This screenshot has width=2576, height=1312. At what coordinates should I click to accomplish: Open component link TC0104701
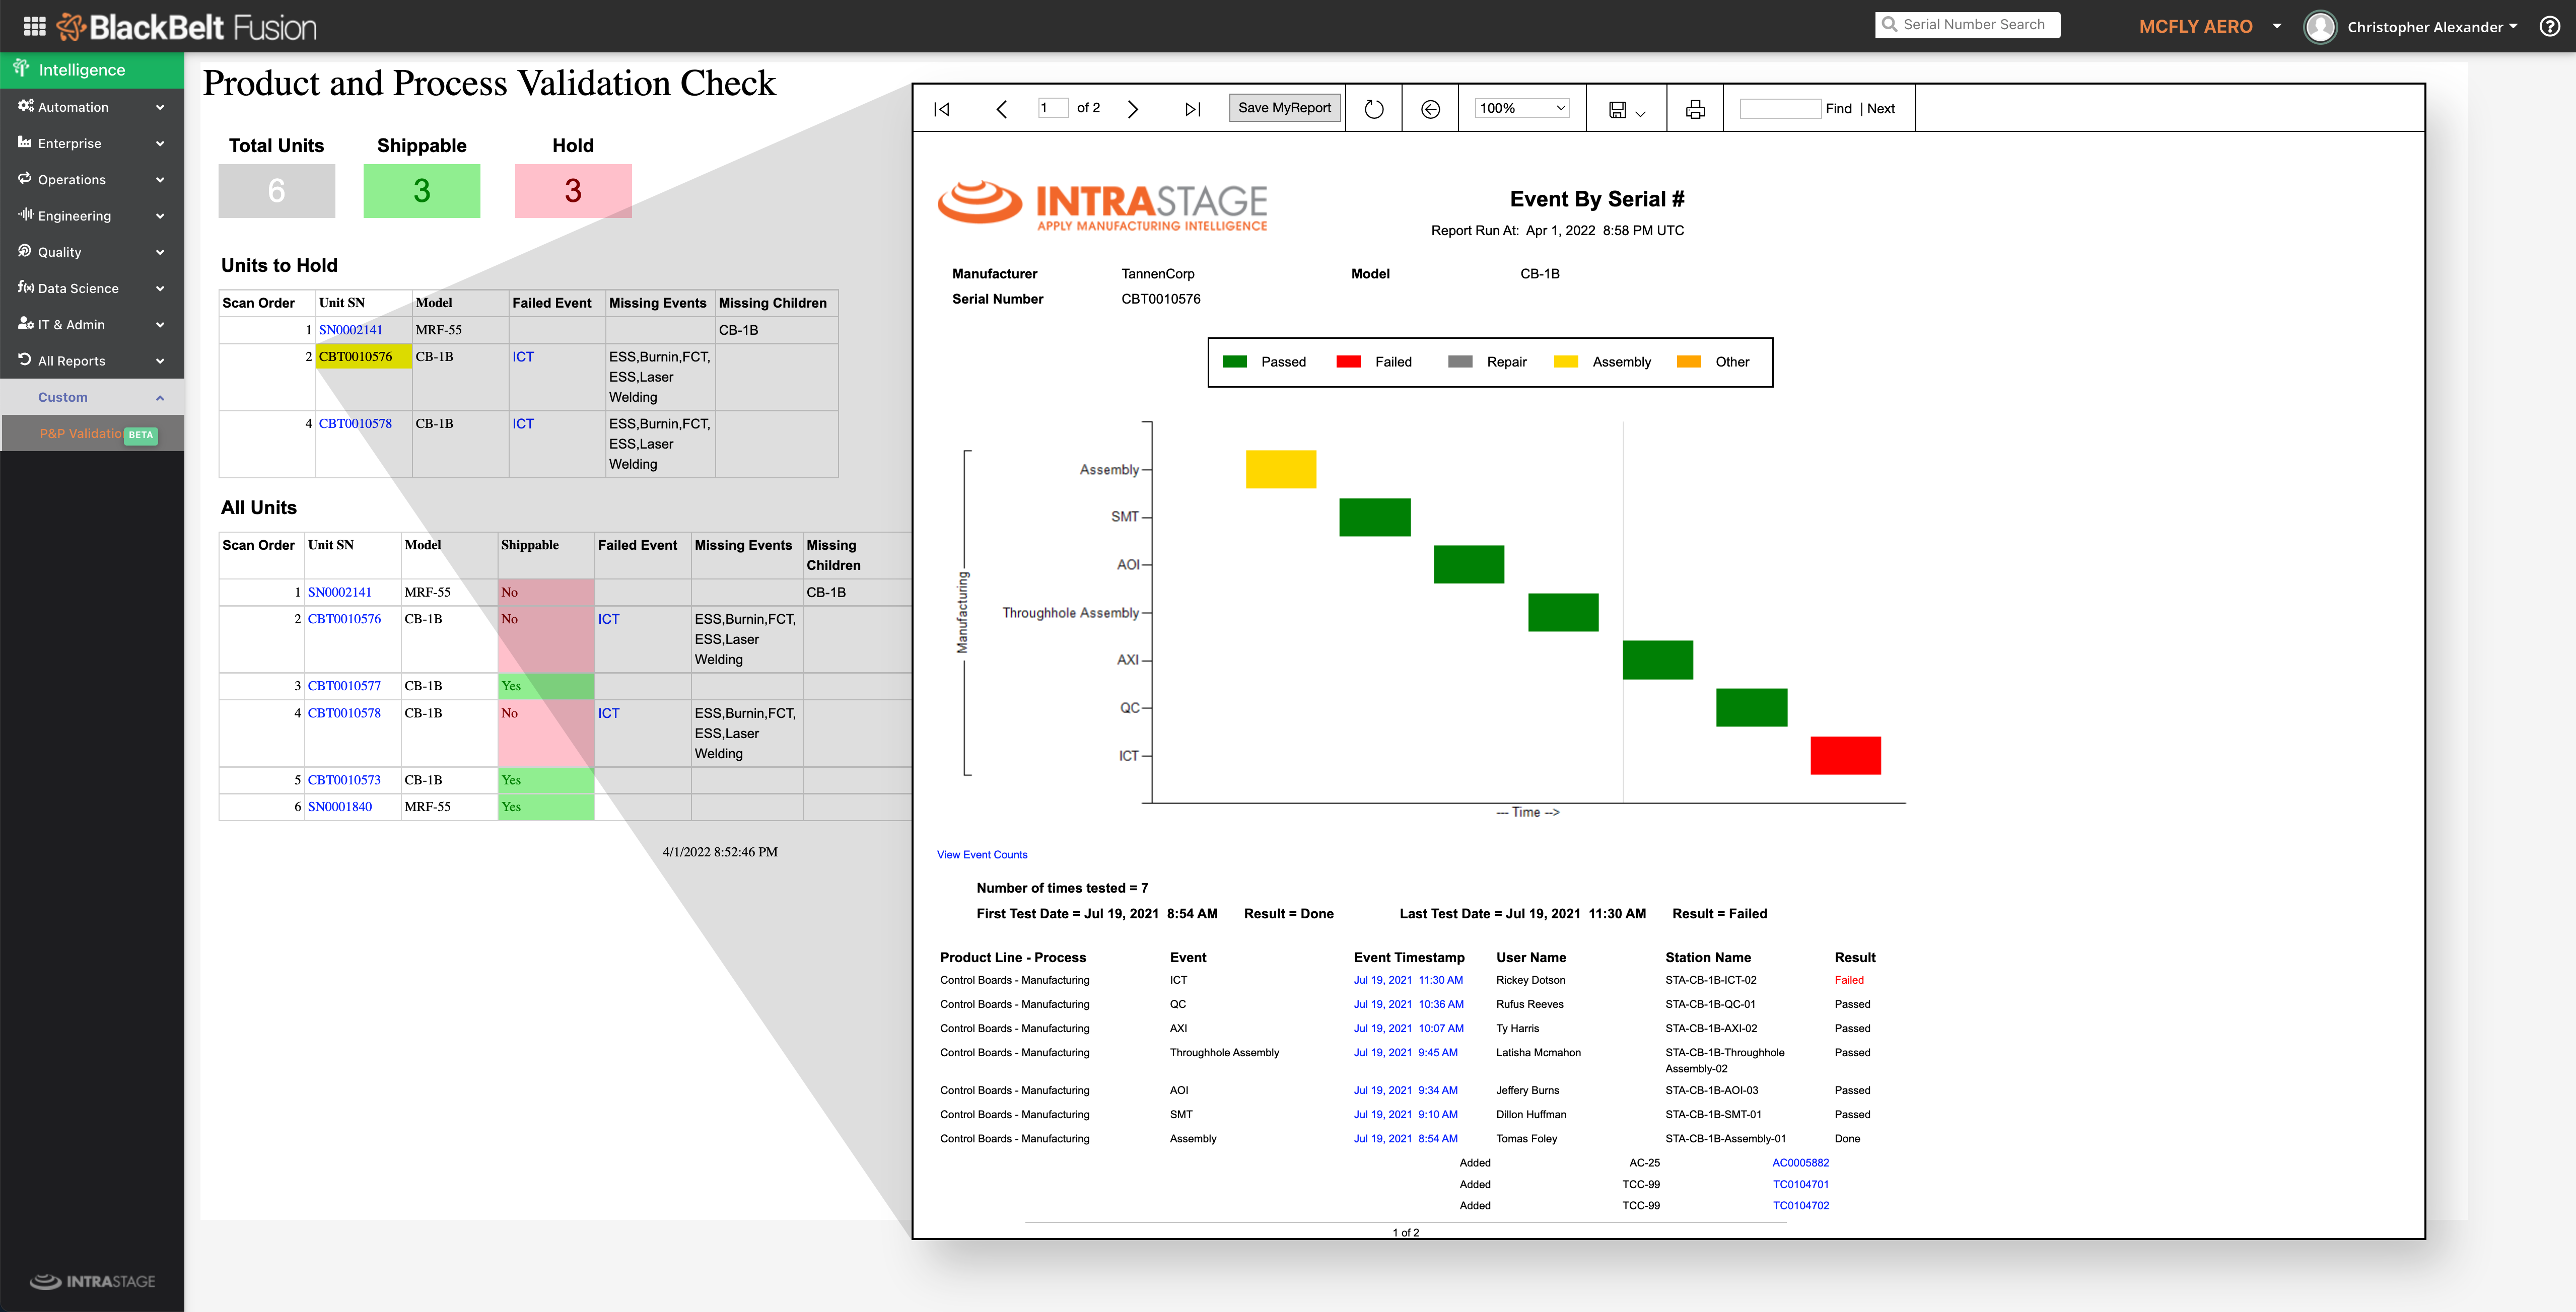point(1800,1185)
